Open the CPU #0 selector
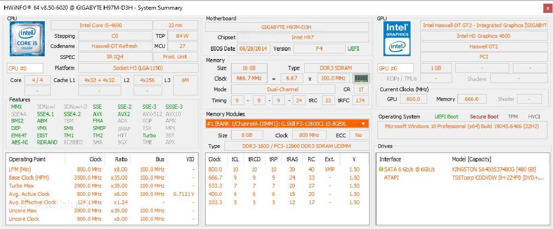The height and width of the screenshot is (229, 553). tap(25, 68)
